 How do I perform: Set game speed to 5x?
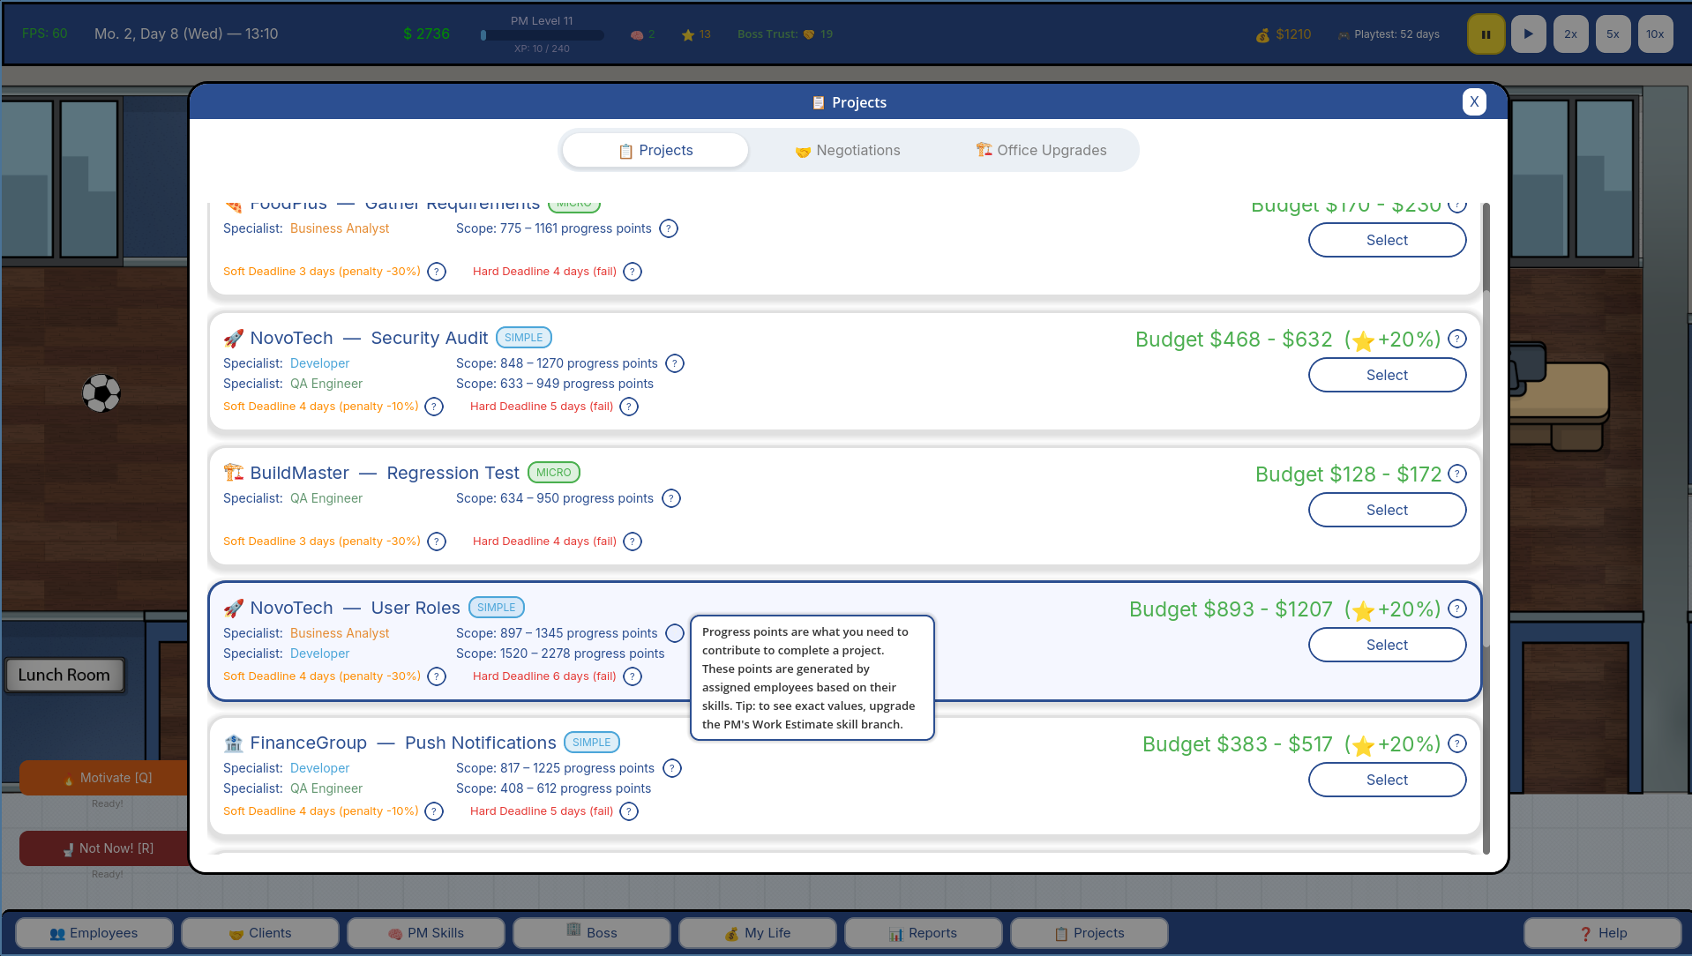pos(1613,34)
